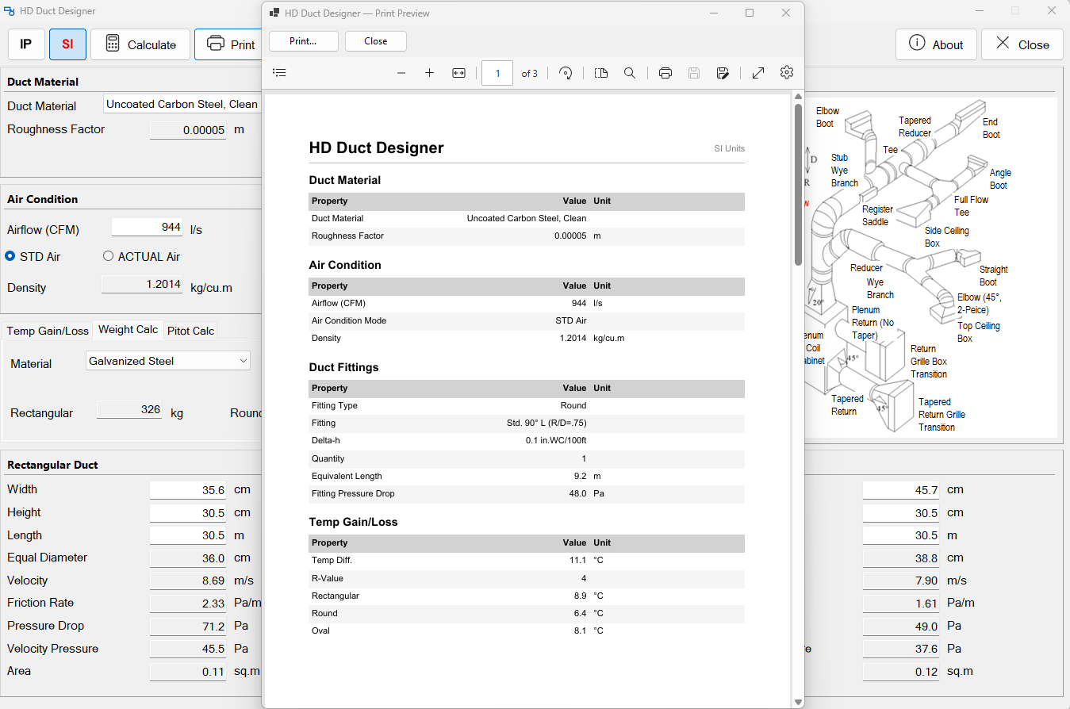
Task: Click the Friction Rate value 2.33
Action: [188, 604]
